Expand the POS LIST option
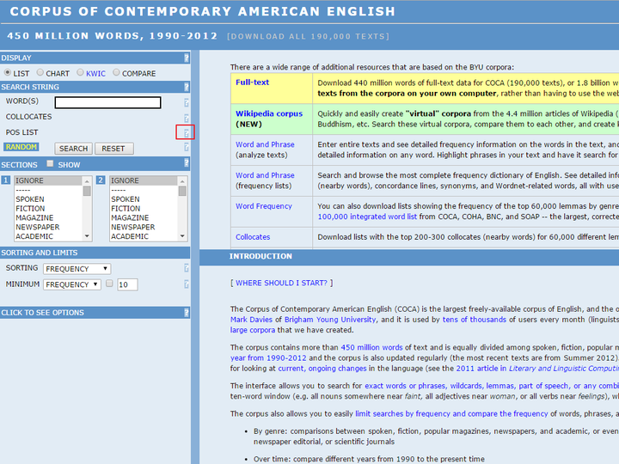The image size is (619, 464). click(21, 132)
